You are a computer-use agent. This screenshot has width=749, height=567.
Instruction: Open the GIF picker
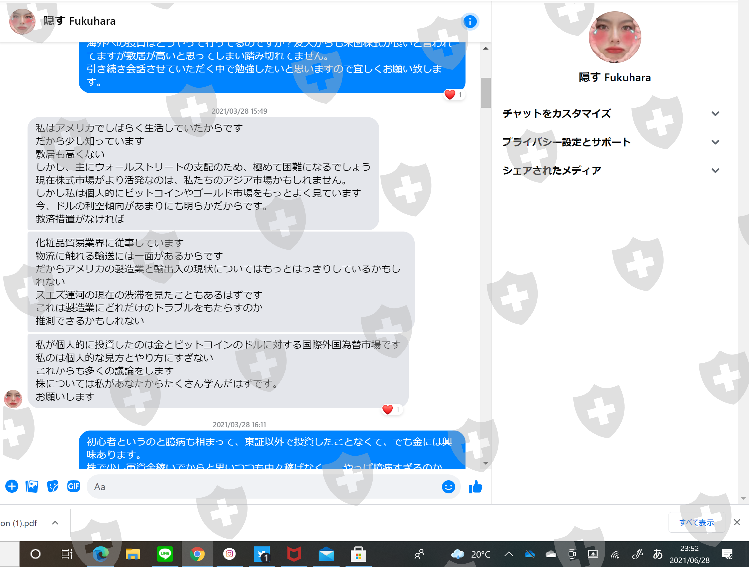click(x=73, y=487)
